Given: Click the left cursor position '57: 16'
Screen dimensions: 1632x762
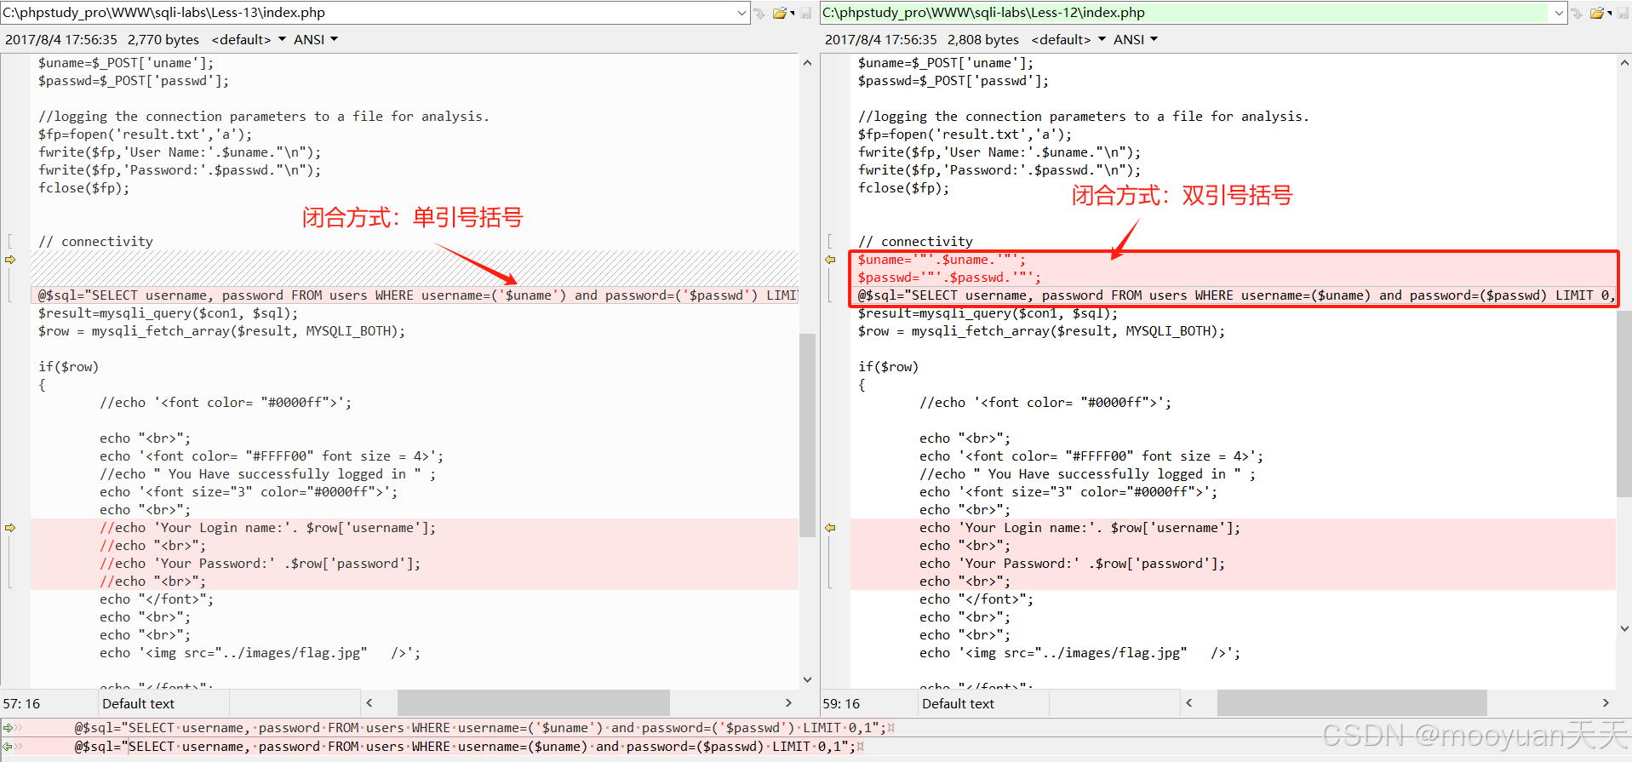Looking at the screenshot, I should click(21, 703).
